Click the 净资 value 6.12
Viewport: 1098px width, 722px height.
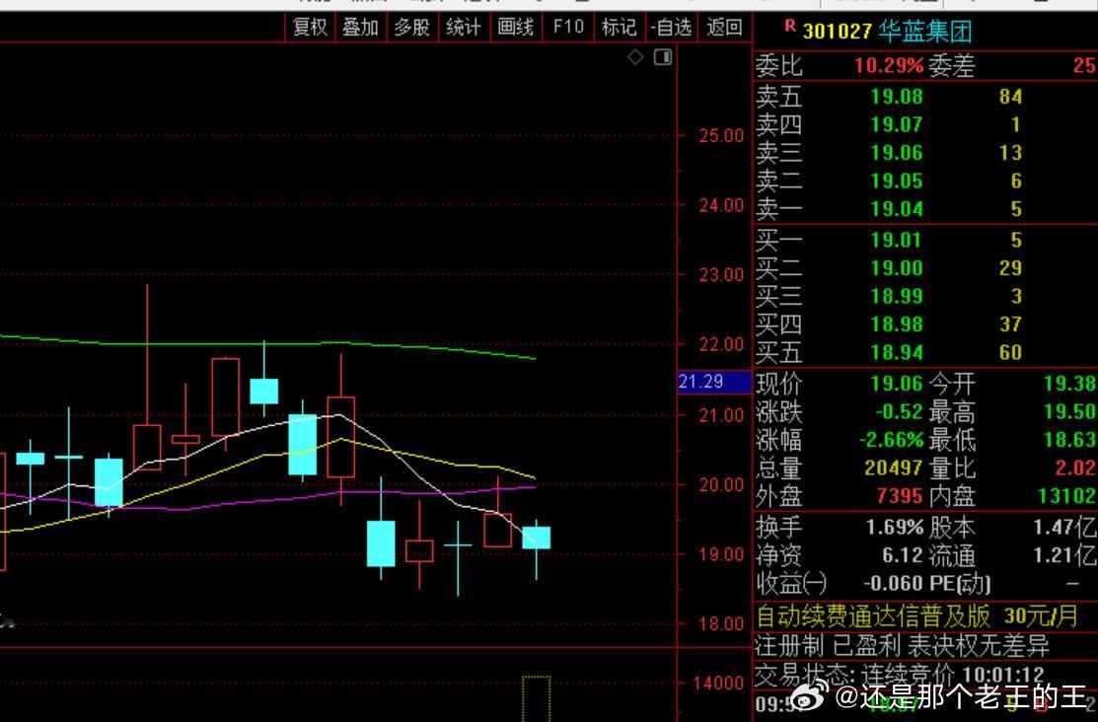tap(903, 555)
